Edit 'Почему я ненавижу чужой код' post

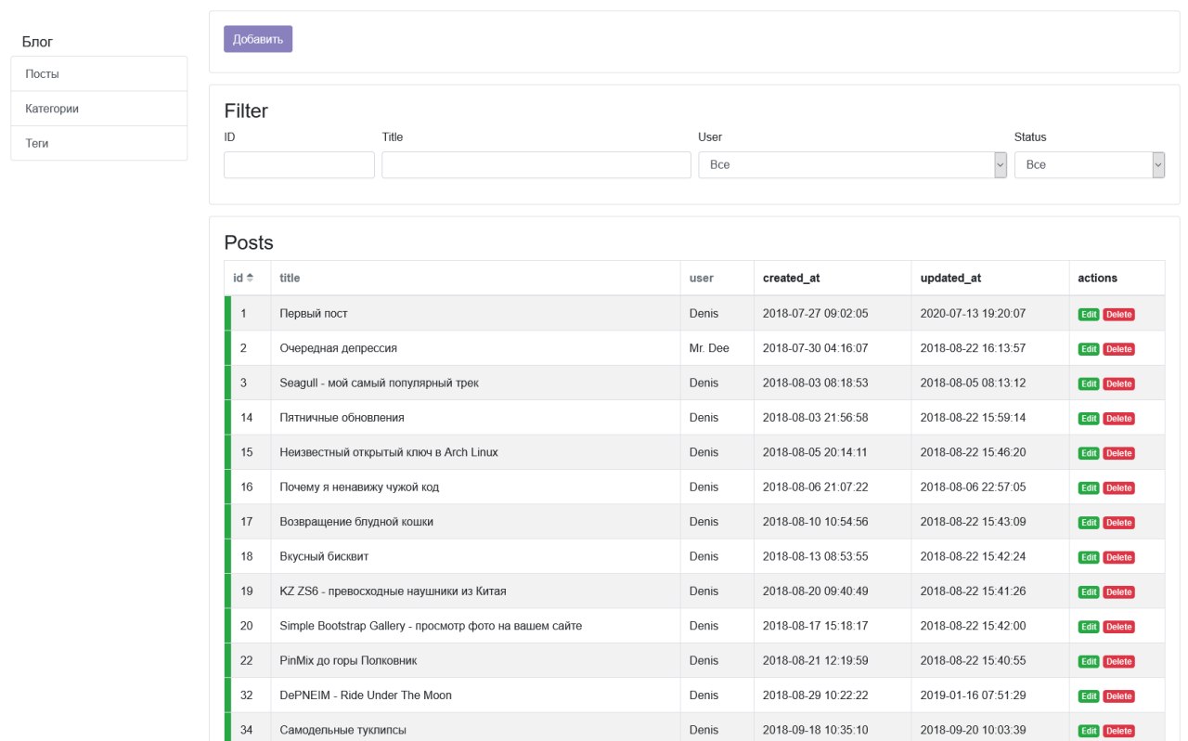(1089, 488)
